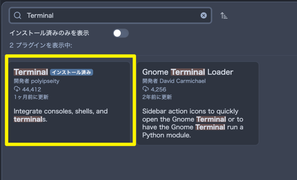Click the Terminal plugin description text
297x180 pixels.
(x=61, y=115)
